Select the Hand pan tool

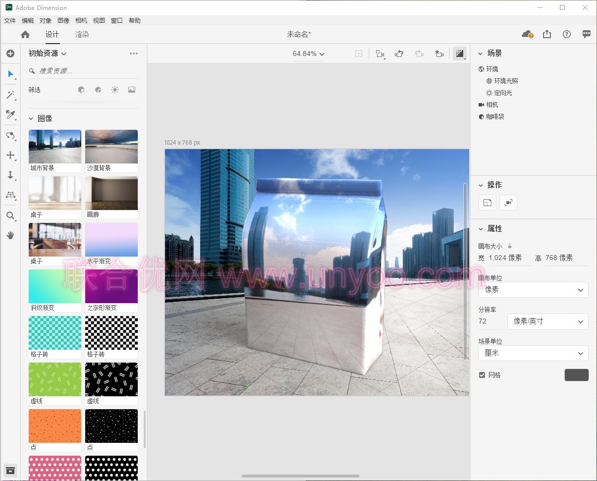(10, 236)
